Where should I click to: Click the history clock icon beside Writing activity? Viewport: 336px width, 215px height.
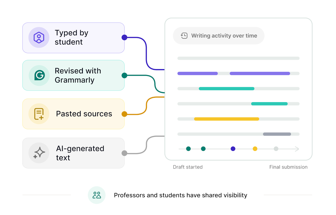click(x=184, y=36)
